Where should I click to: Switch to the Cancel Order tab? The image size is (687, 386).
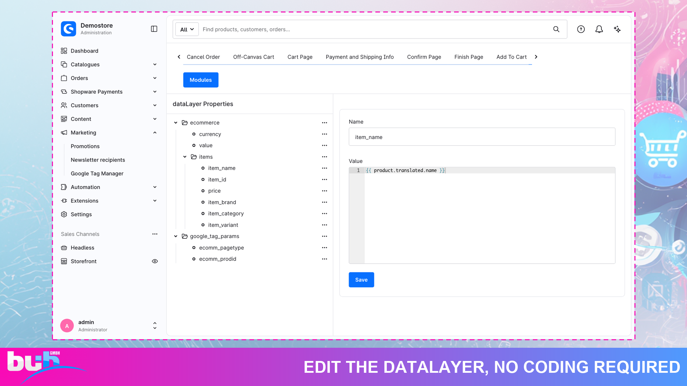coord(203,57)
